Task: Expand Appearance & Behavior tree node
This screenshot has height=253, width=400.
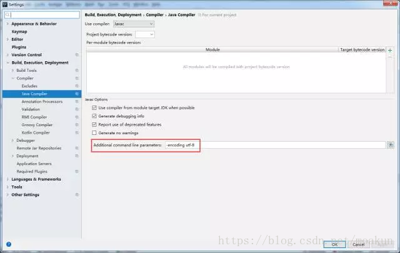Action: (x=7, y=24)
